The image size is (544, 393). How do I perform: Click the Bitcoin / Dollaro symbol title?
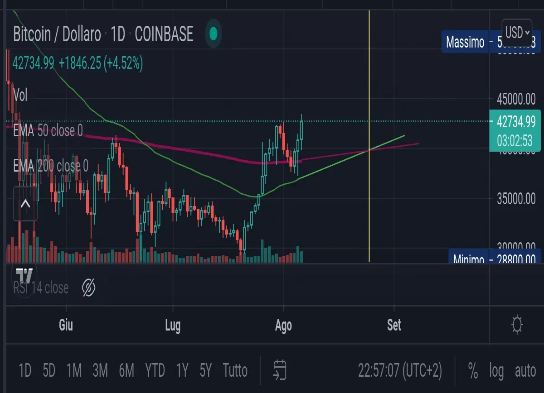[57, 34]
